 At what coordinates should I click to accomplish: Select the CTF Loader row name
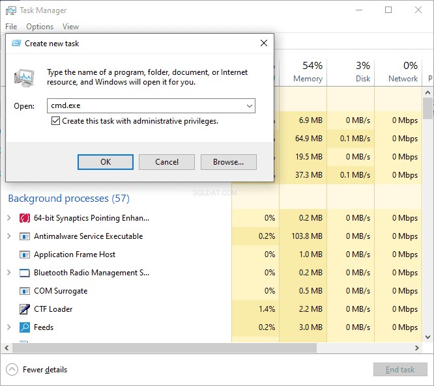[53, 309]
